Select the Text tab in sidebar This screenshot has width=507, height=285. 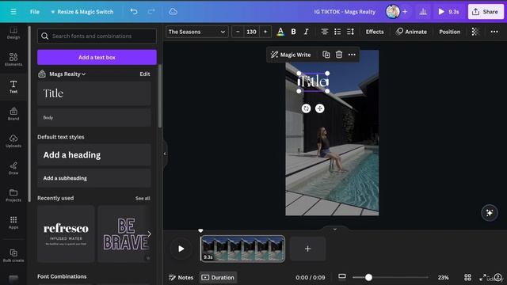13,86
